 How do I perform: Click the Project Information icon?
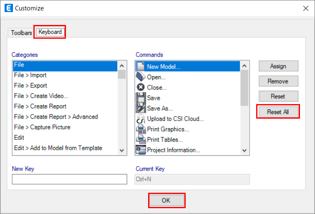pos(141,150)
